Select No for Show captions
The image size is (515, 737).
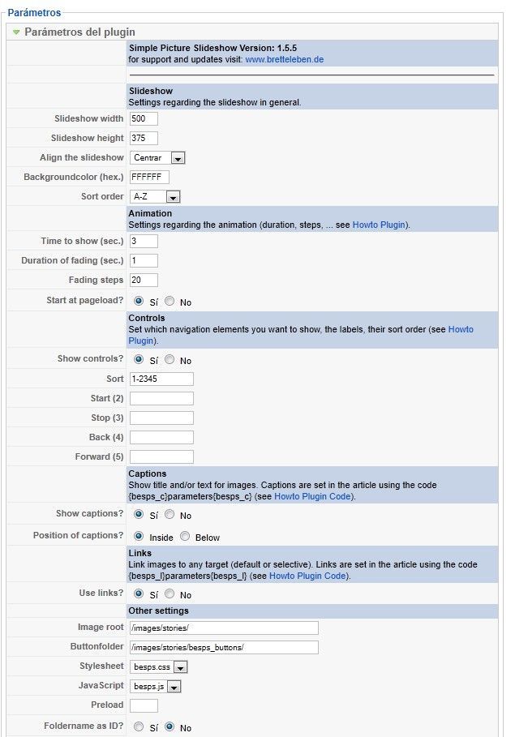(x=170, y=514)
